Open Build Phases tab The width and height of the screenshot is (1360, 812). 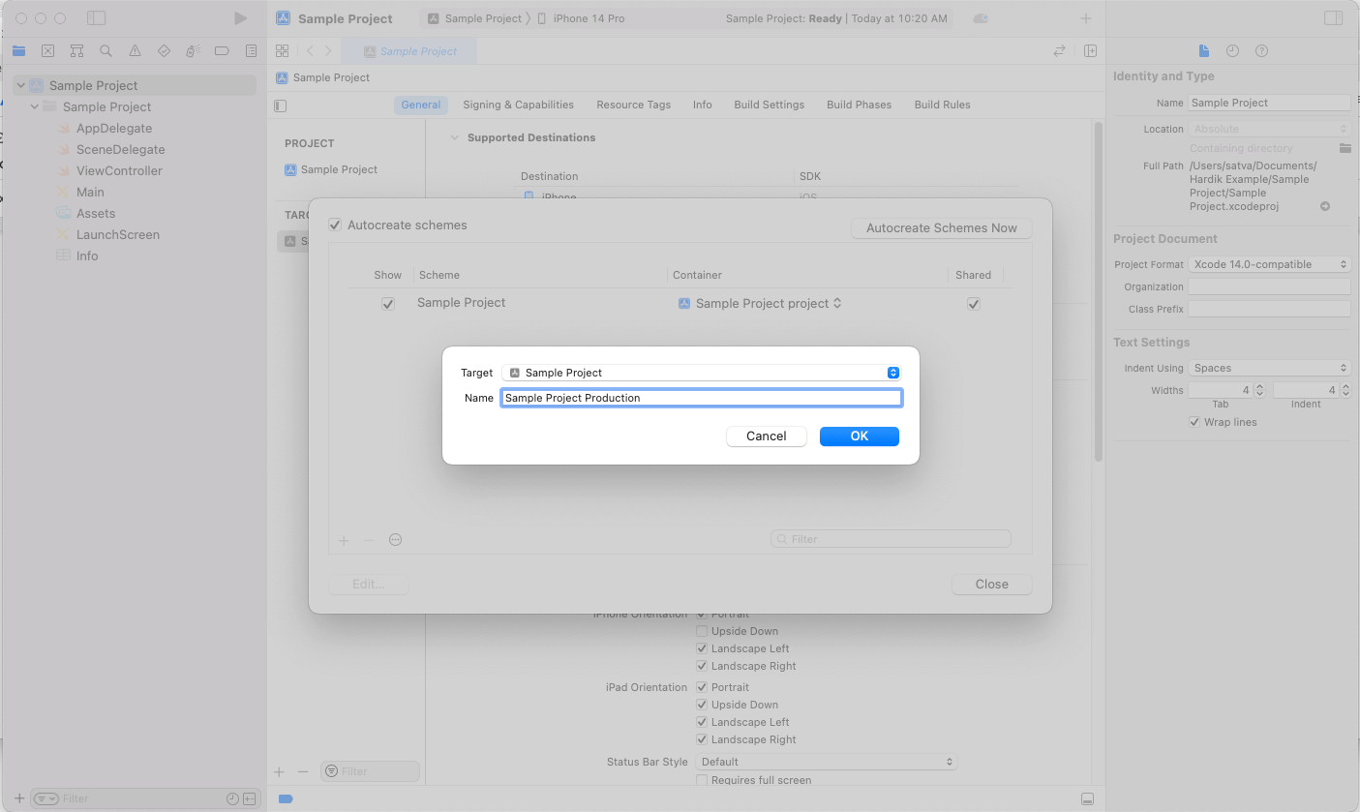click(x=859, y=105)
